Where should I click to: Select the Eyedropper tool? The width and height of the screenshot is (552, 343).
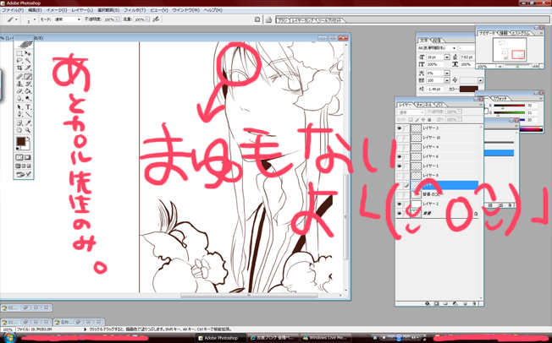click(28, 123)
